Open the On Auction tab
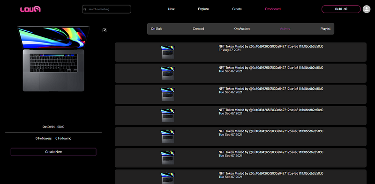The height and width of the screenshot is (184, 375). pyautogui.click(x=242, y=28)
